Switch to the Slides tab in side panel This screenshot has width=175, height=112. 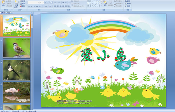point(3,12)
